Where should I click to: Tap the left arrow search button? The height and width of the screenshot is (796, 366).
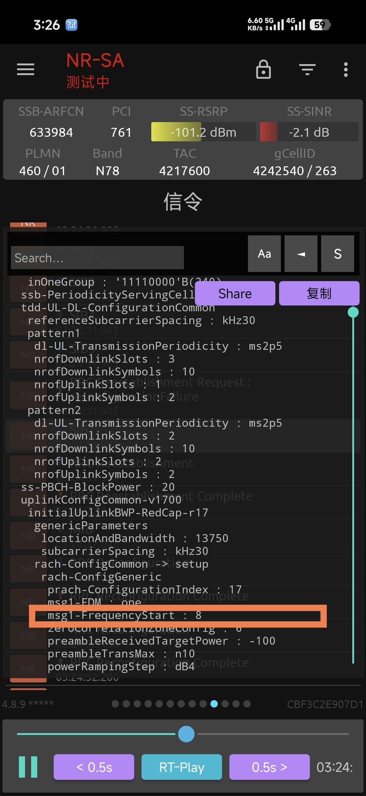tap(301, 254)
